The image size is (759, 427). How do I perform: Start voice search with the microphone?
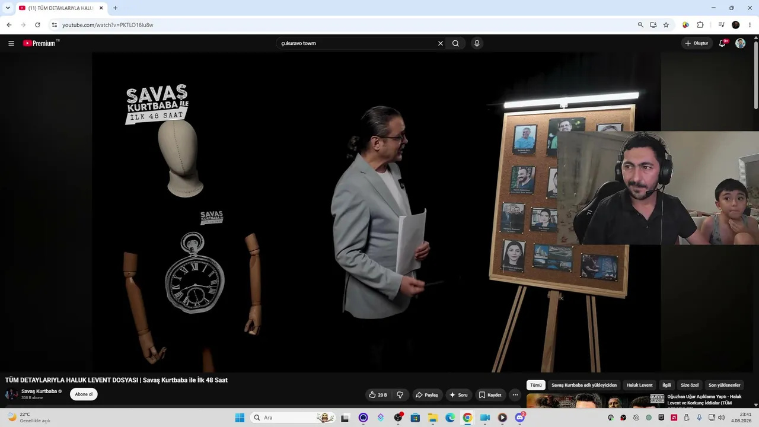[477, 43]
